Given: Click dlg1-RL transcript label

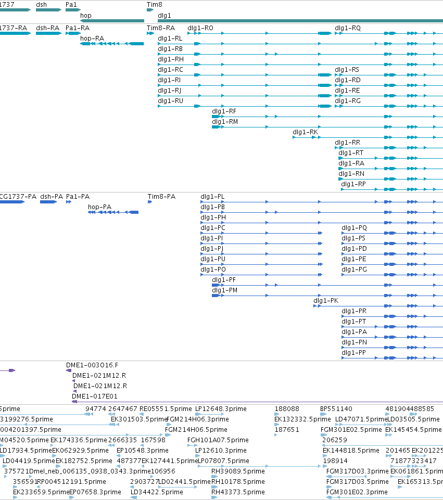Looking at the screenshot, I should click(x=170, y=39).
